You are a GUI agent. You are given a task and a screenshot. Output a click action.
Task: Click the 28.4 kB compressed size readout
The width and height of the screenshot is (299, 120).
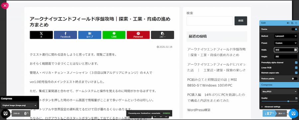281,113
